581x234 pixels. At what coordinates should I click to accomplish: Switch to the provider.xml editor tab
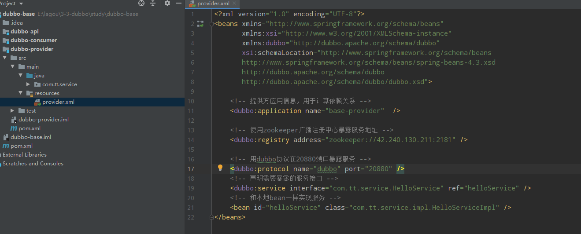click(212, 4)
